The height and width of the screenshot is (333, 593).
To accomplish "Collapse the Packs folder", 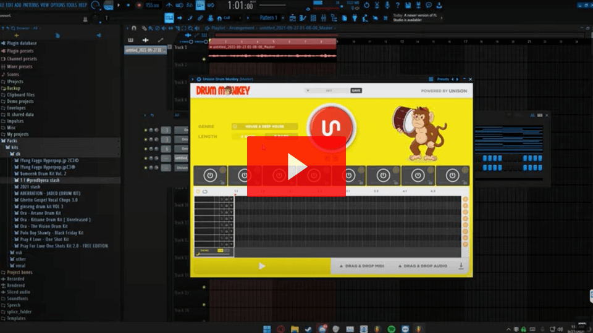I will [x=12, y=141].
